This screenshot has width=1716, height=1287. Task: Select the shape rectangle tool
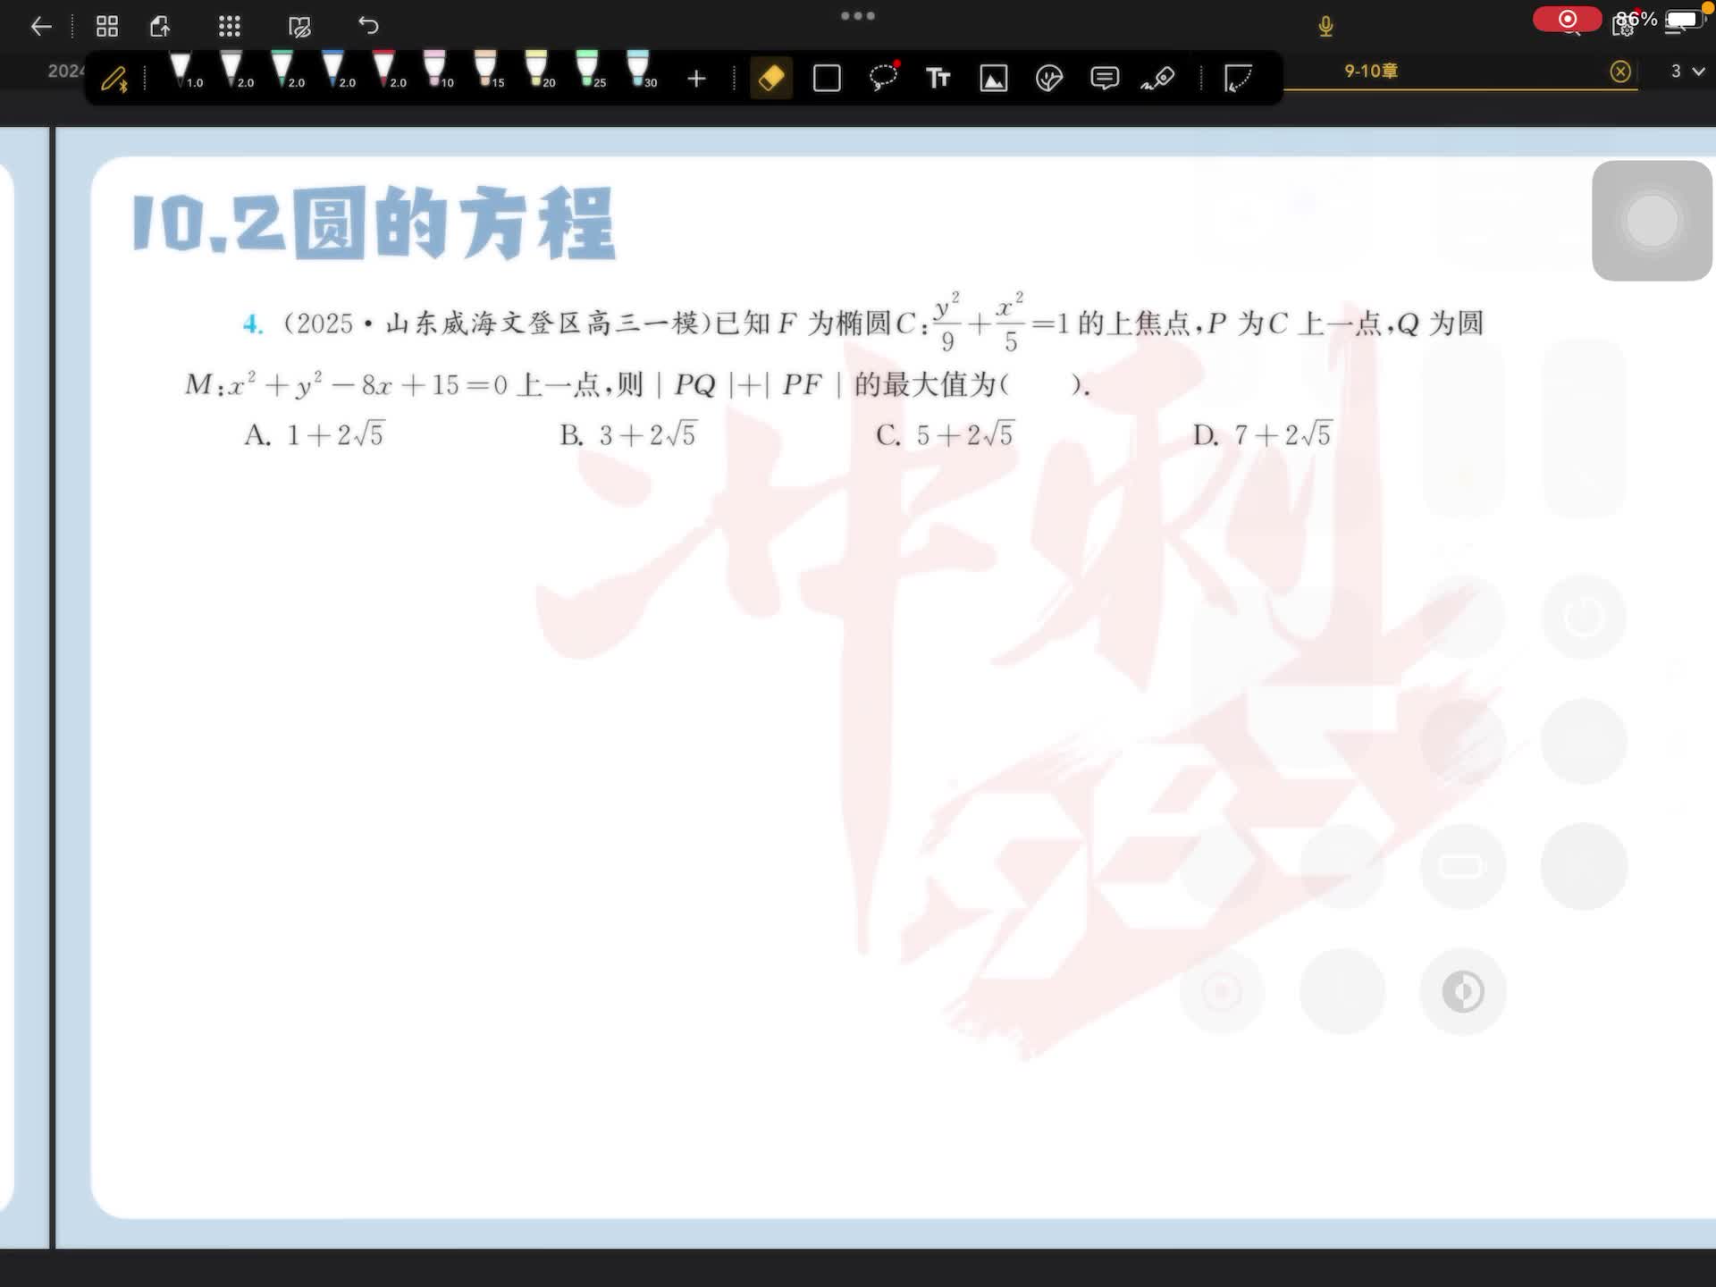827,79
